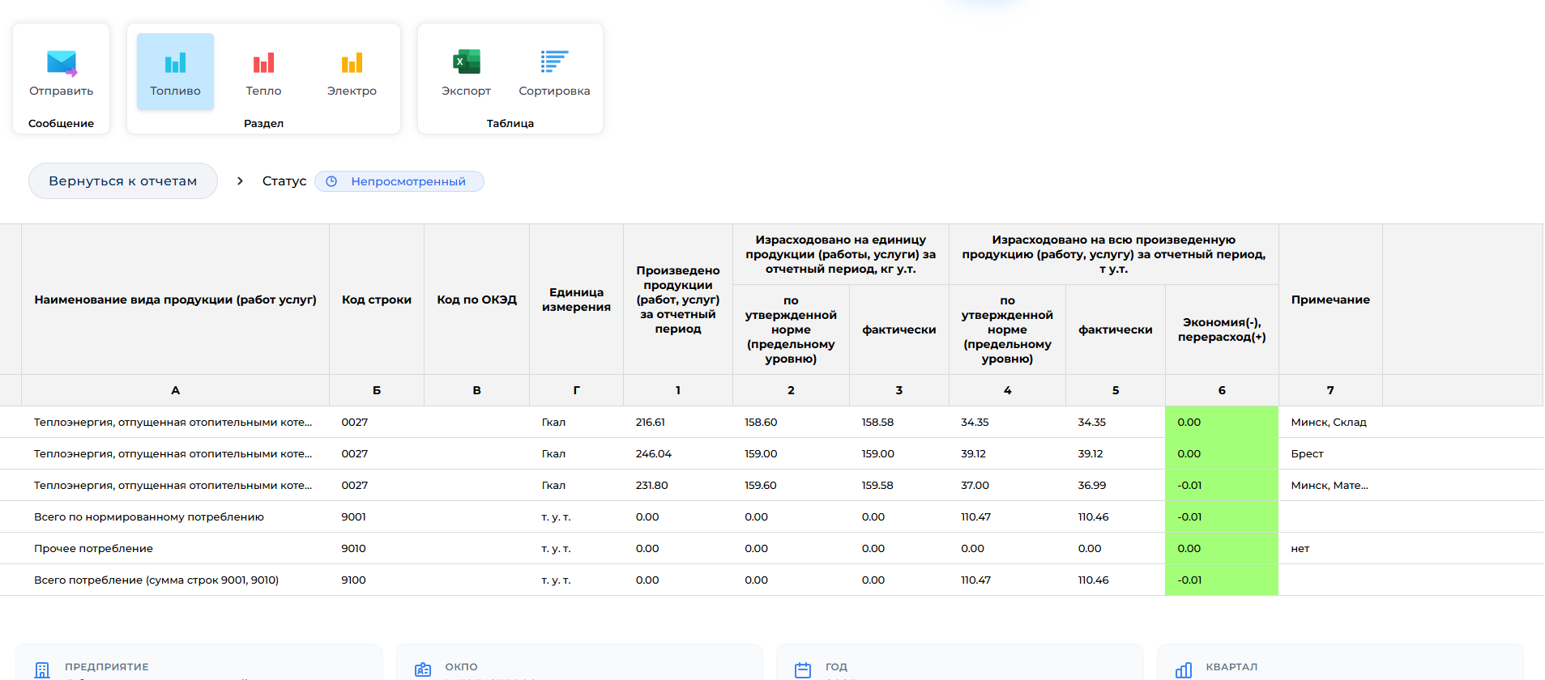The width and height of the screenshot is (1545, 680).
Task: Click the norm value 158.60
Action: [761, 423]
